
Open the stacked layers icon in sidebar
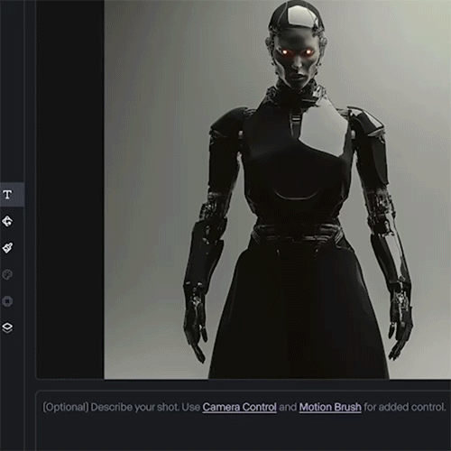(7, 327)
